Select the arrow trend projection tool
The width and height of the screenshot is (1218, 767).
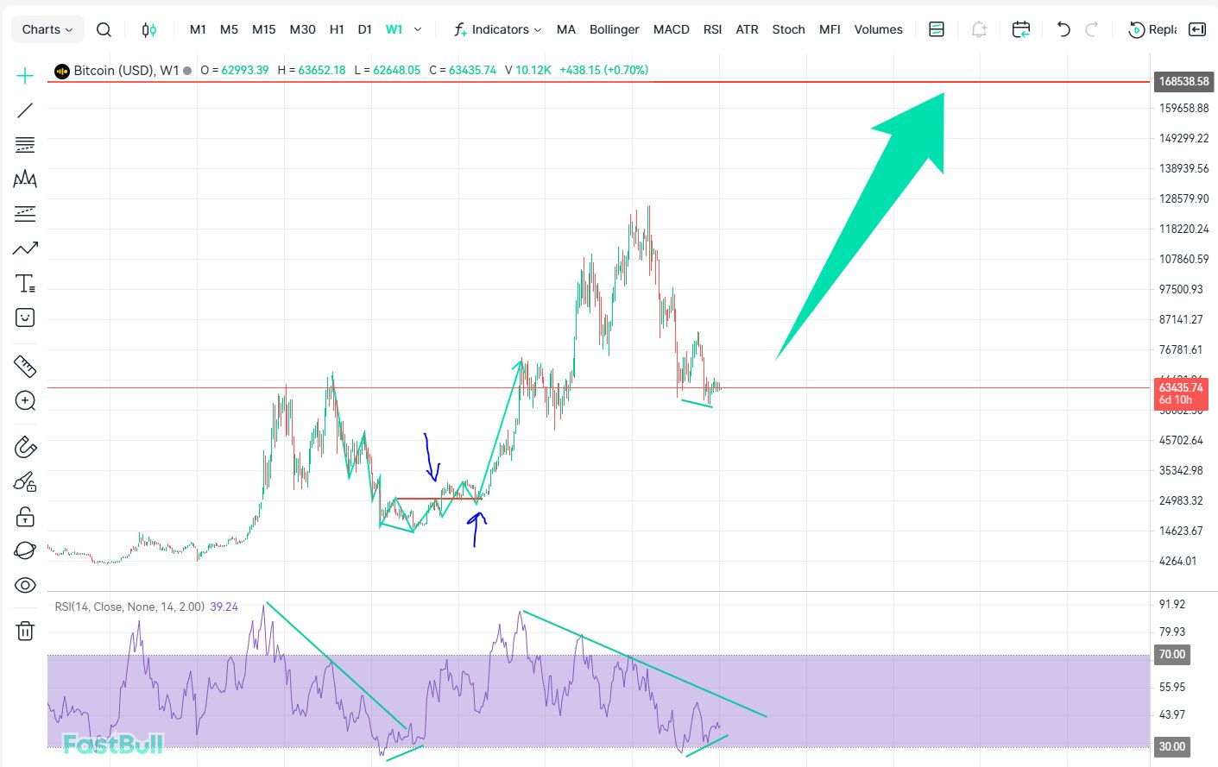(x=25, y=248)
